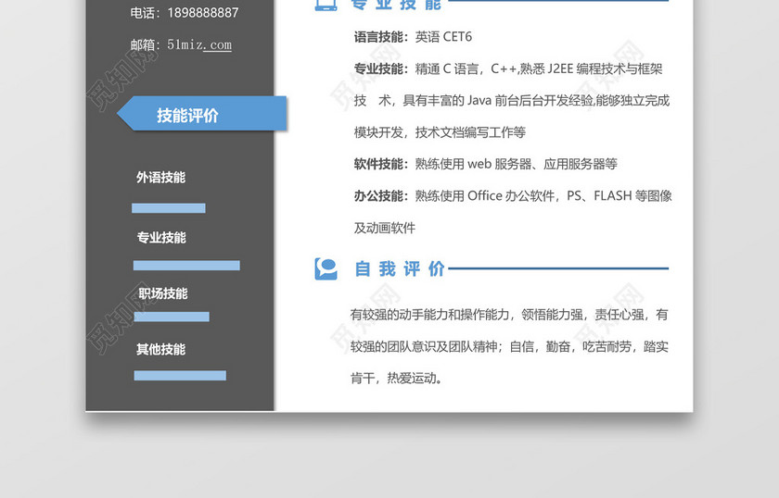This screenshot has height=498, width=779.
Task: Select the 技能评价 blue arrow banner
Action: pyautogui.click(x=202, y=114)
